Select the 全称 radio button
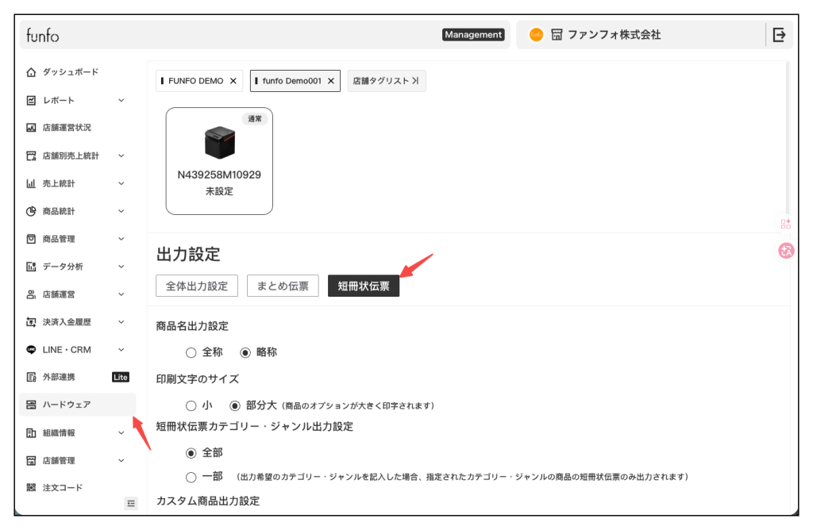This screenshot has width=813, height=530. click(x=191, y=352)
